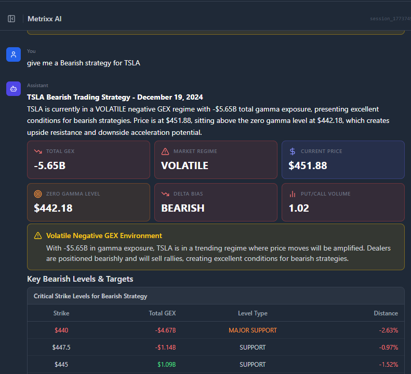Click the -$4.67B Total GEX value

(165, 330)
